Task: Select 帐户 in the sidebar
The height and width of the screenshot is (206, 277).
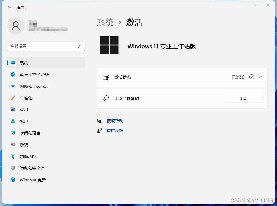Action: 46,121
